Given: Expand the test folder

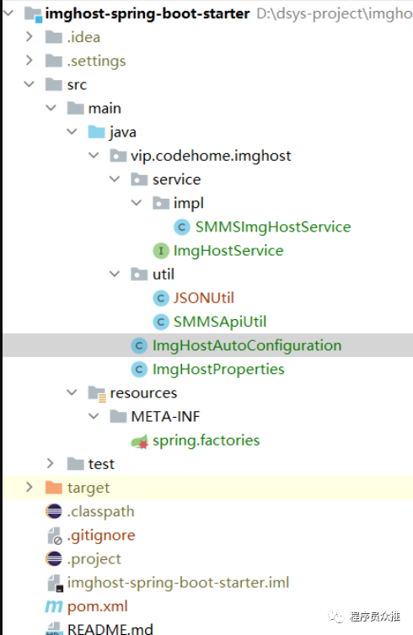Looking at the screenshot, I should coord(51,464).
